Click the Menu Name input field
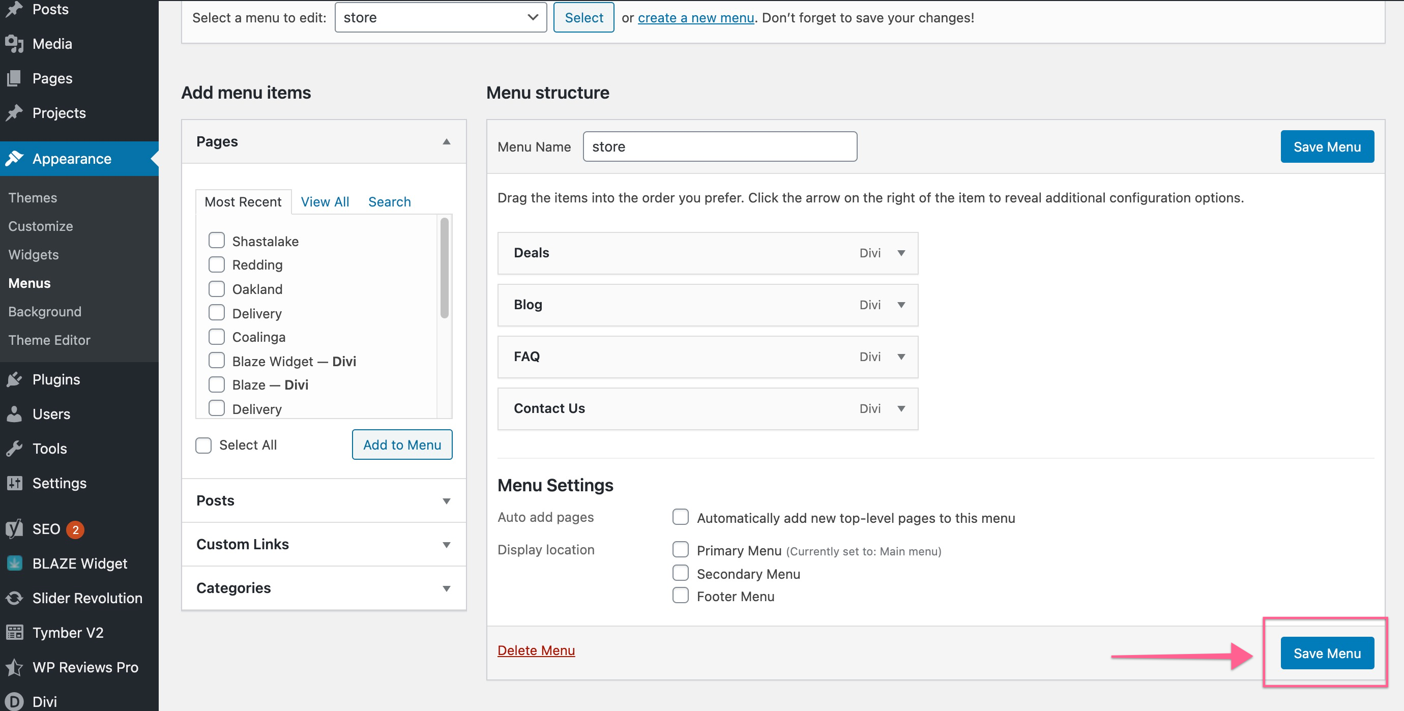Image resolution: width=1404 pixels, height=711 pixels. [x=720, y=146]
